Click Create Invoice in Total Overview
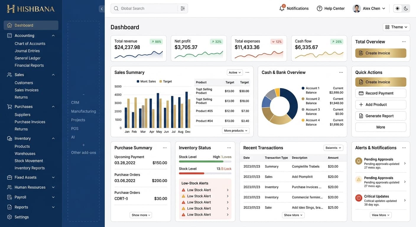The height and width of the screenshot is (227, 416). 381,53
